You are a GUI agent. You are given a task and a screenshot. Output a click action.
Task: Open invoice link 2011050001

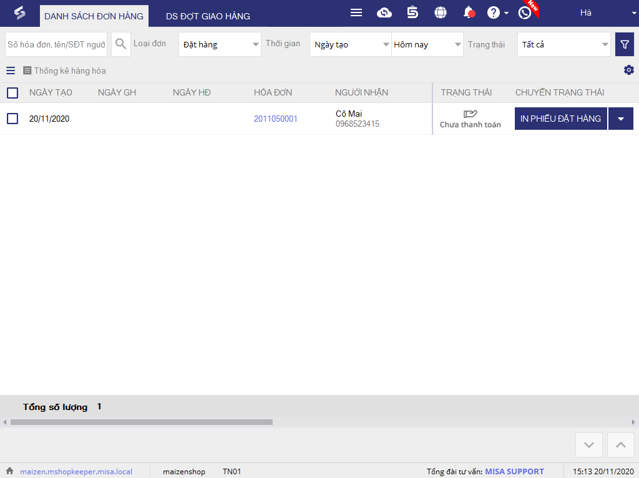[x=275, y=119]
